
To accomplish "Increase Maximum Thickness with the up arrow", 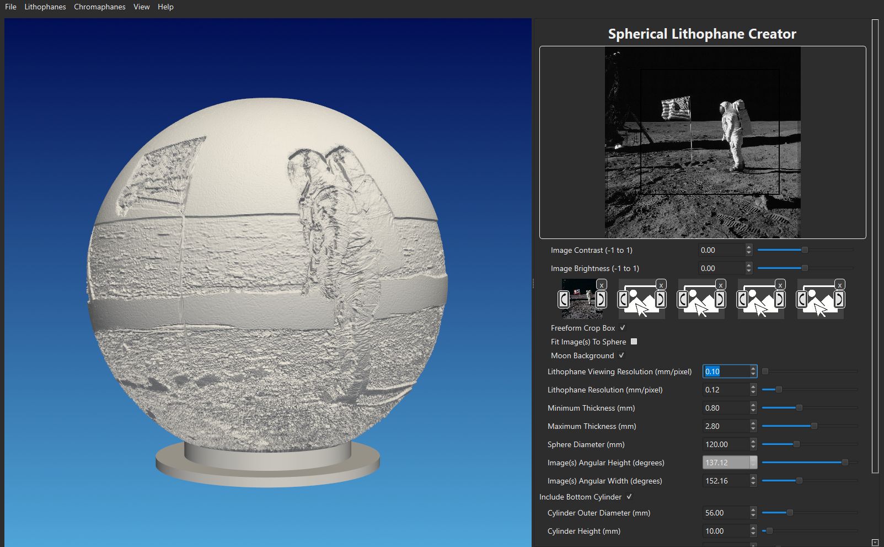I will click(752, 423).
